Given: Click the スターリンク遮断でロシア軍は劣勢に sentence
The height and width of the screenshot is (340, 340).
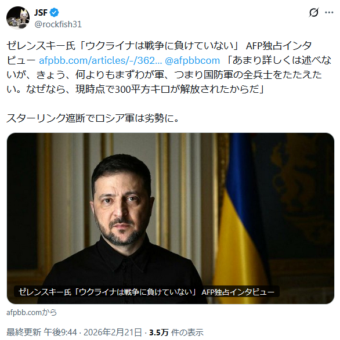Looking at the screenshot, I should pyautogui.click(x=93, y=118).
